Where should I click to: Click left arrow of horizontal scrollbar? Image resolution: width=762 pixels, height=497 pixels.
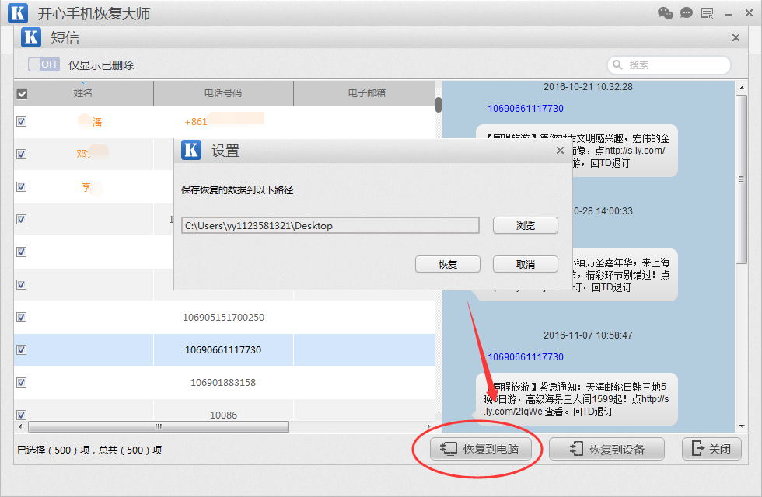tap(20, 426)
